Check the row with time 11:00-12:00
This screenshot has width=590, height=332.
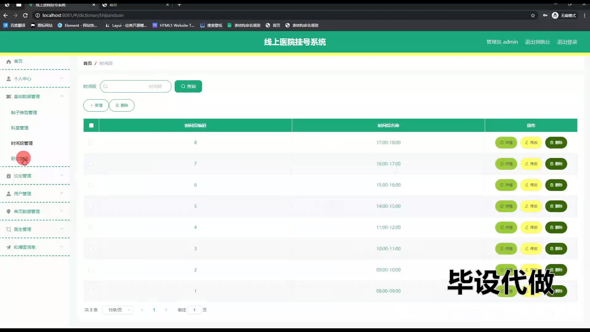pos(91,227)
